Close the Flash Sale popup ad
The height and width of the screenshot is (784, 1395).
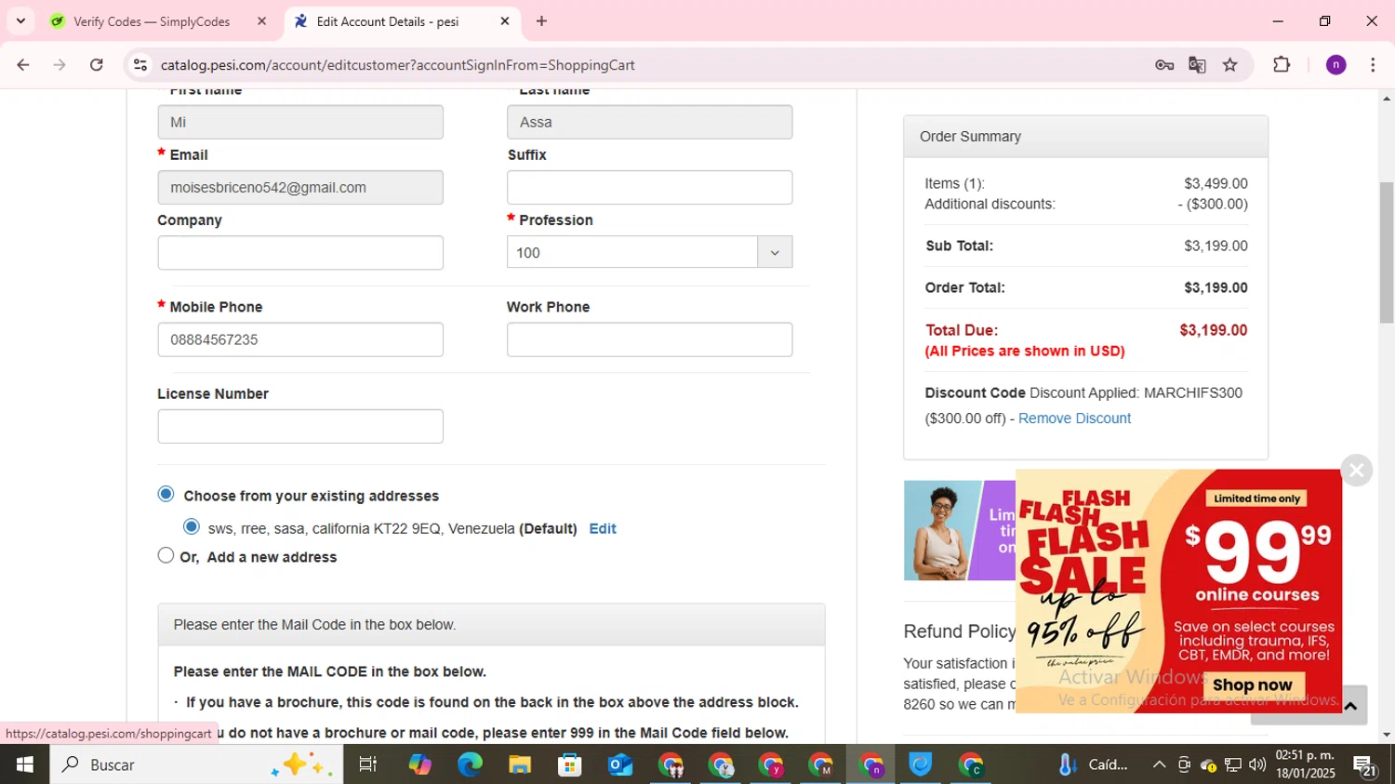tap(1356, 471)
